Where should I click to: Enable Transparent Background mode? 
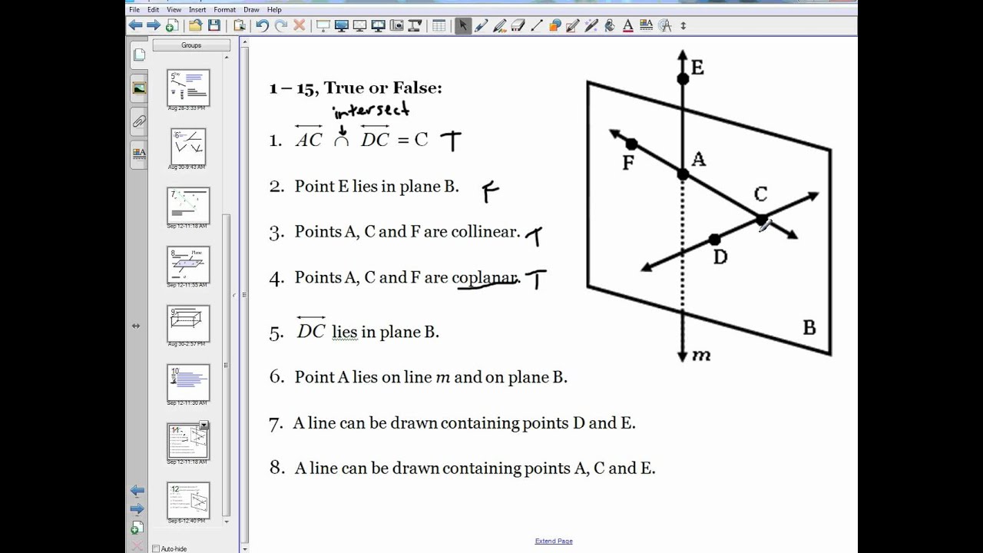coord(359,25)
